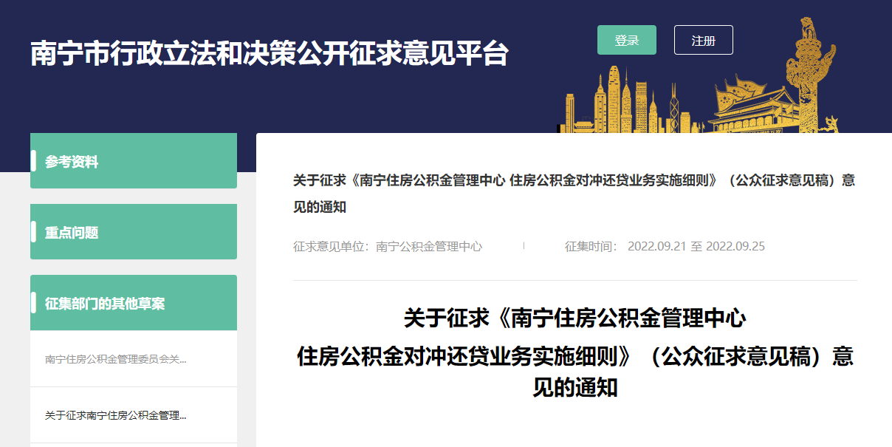Click the 注册 register button
Screen dimensions: 892x447
tap(703, 41)
